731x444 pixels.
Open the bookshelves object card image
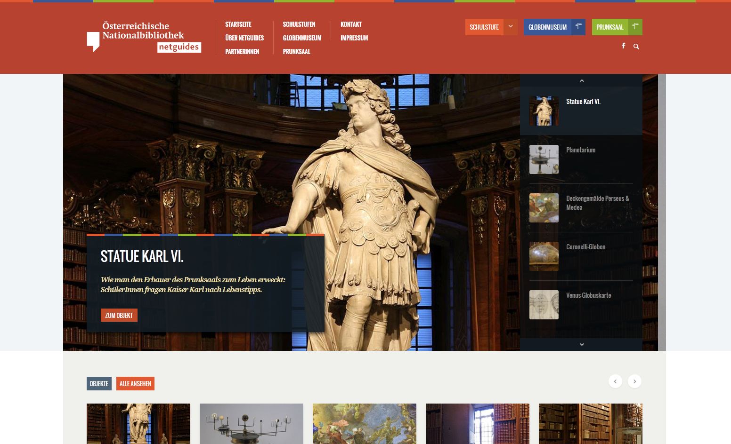[x=591, y=424]
